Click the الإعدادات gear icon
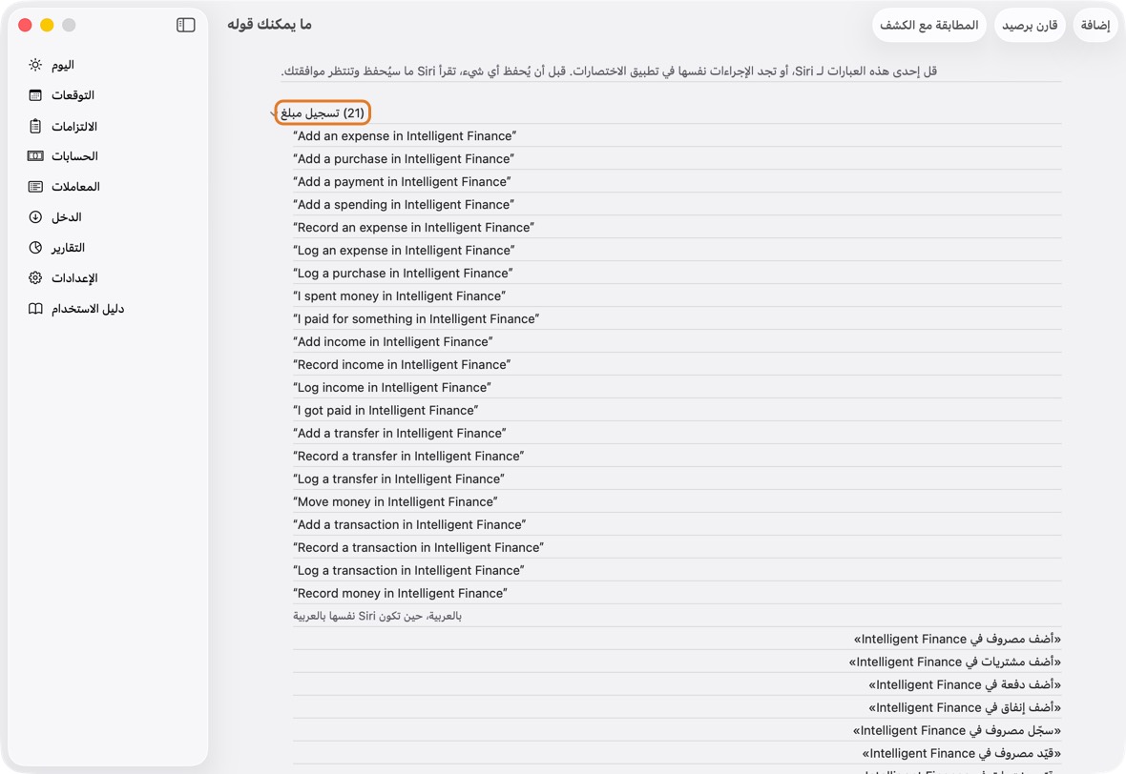 35,278
